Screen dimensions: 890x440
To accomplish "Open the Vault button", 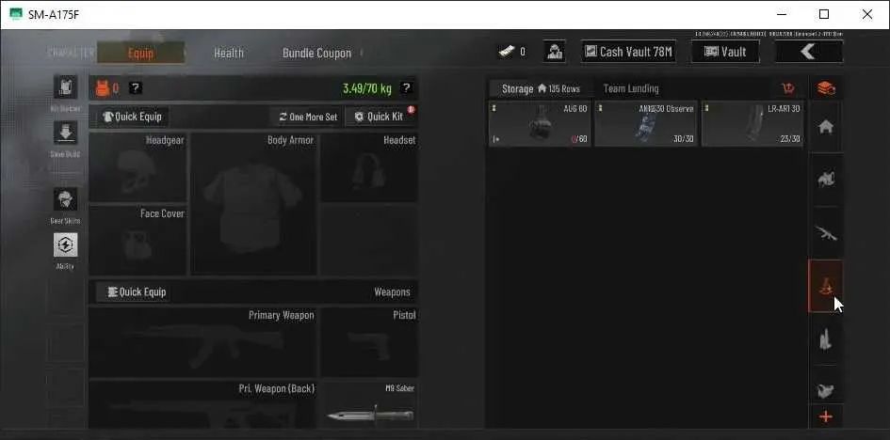I will pos(725,52).
